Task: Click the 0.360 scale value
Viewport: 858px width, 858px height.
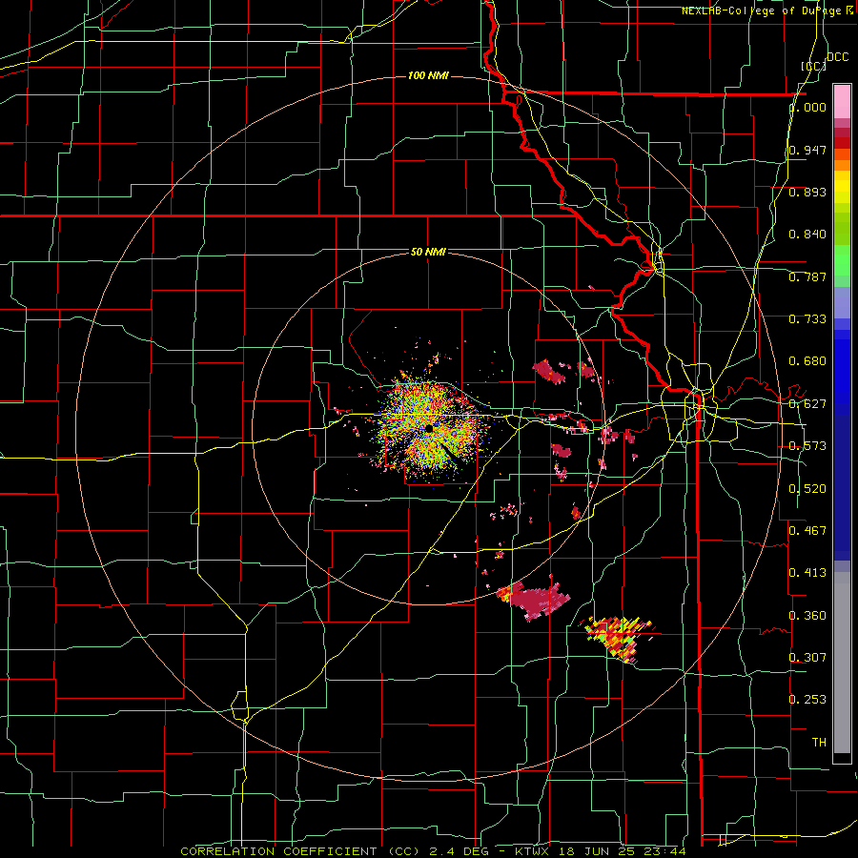Action: pos(807,616)
